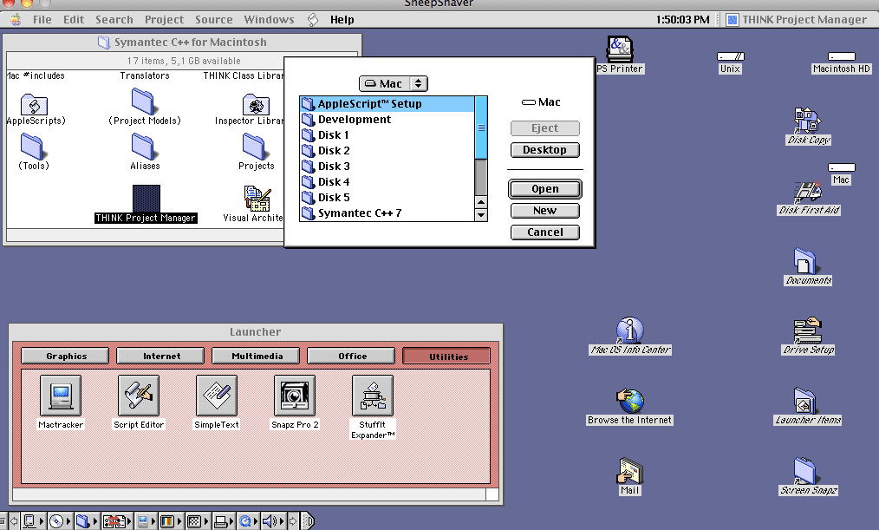Cancel the file dialog

(x=545, y=232)
